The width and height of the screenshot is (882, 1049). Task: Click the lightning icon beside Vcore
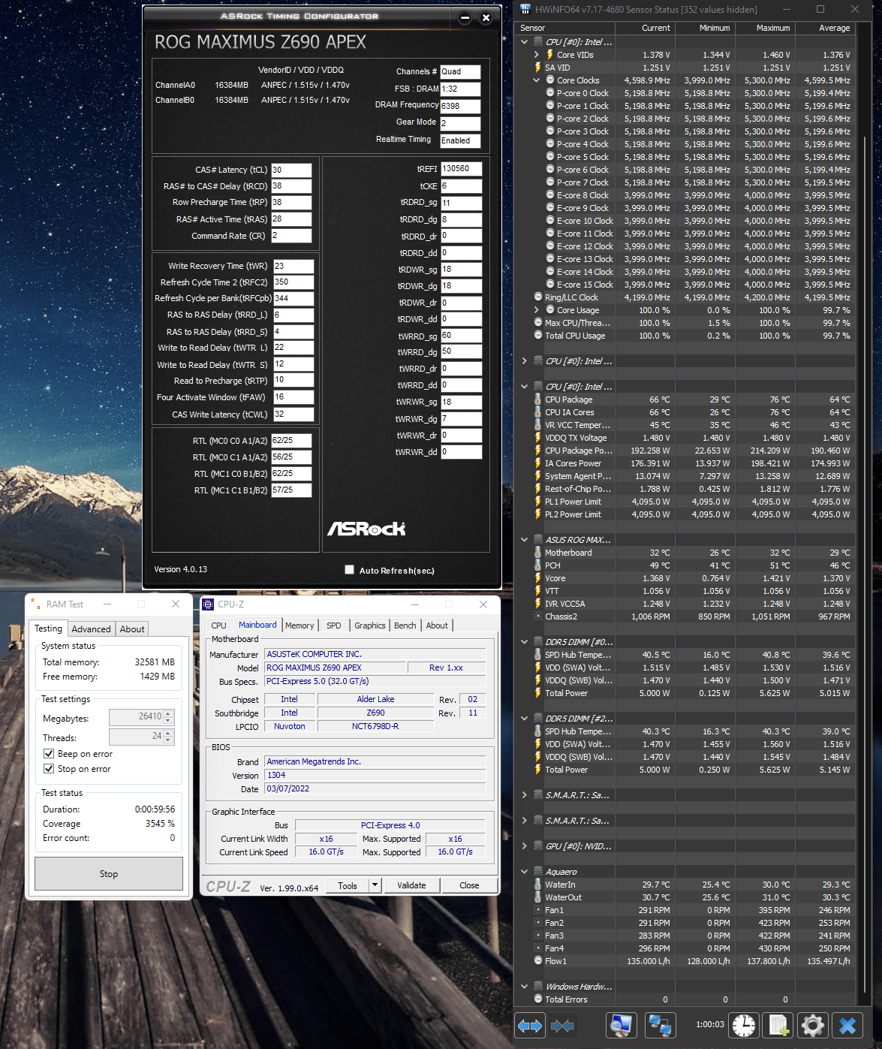click(538, 578)
